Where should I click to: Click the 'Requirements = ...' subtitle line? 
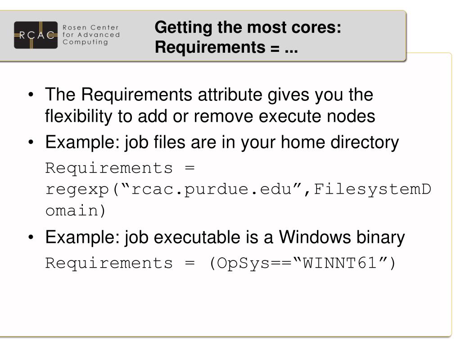pyautogui.click(x=226, y=47)
